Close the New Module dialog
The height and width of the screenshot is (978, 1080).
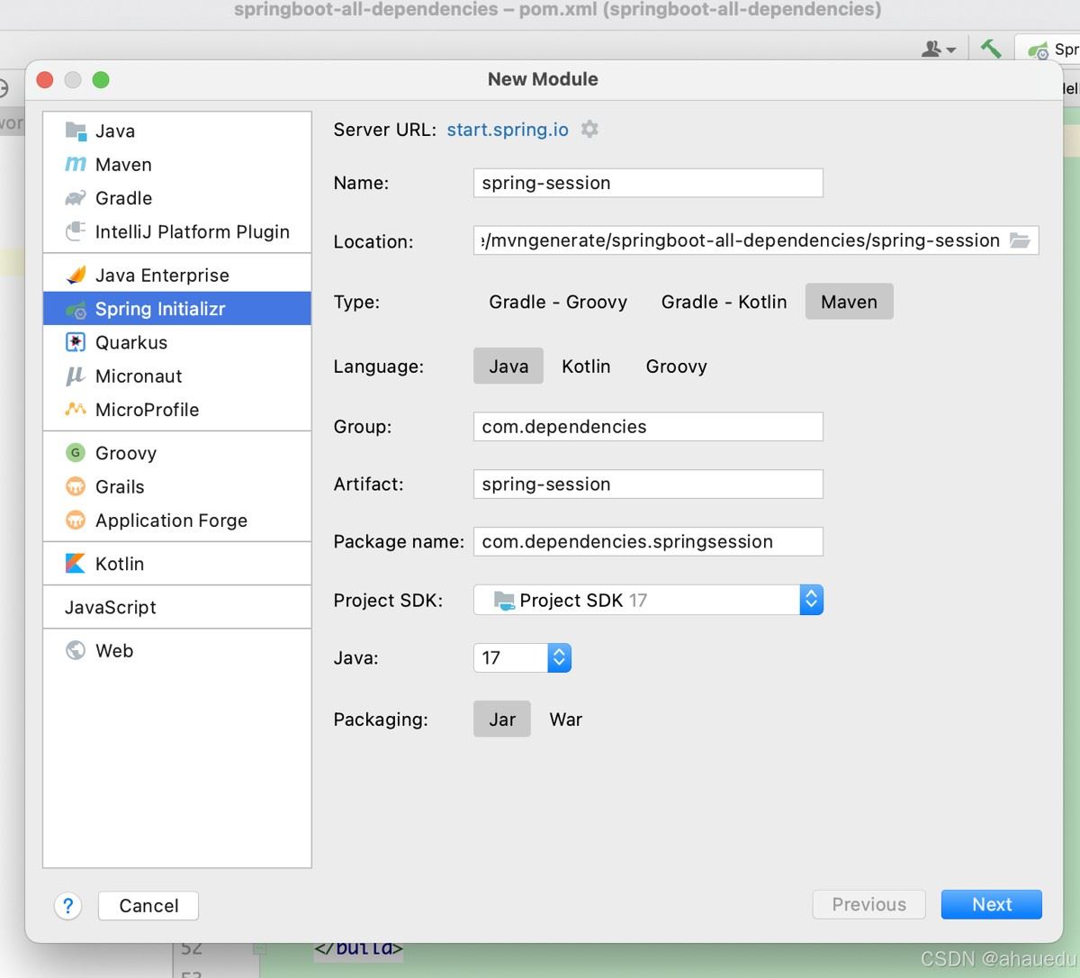(45, 79)
